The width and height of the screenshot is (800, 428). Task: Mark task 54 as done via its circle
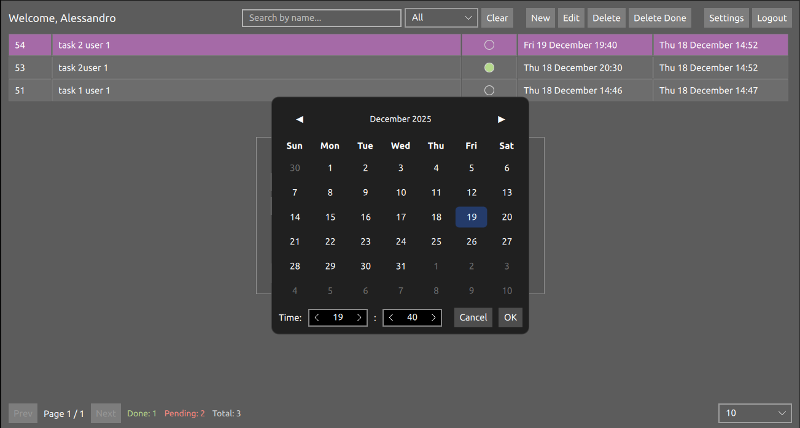pos(489,44)
